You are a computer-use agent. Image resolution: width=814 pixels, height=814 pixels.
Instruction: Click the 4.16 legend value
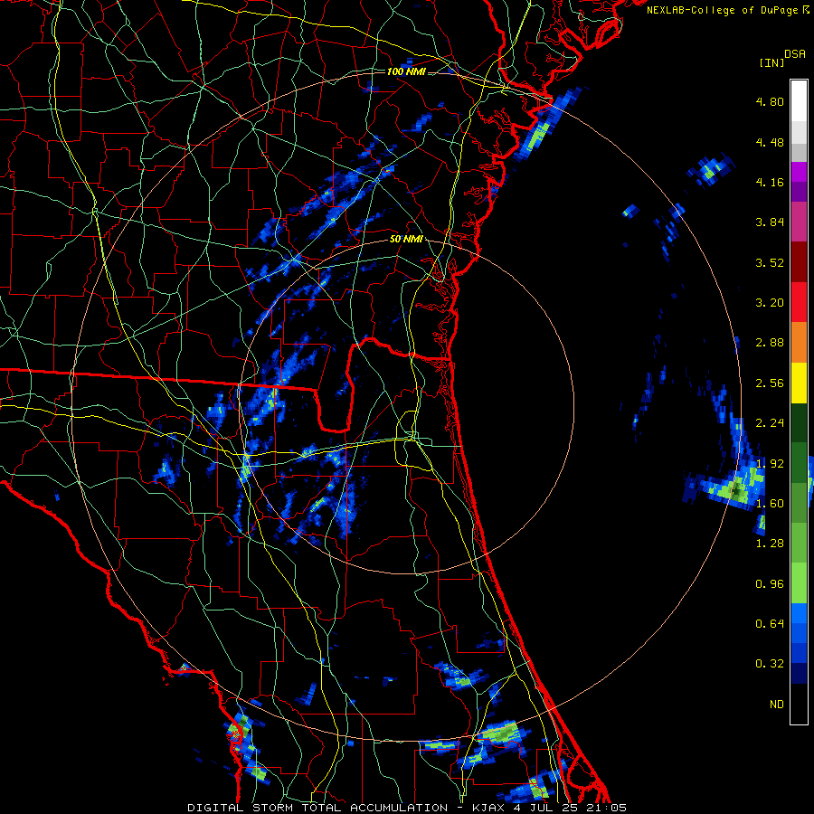coord(770,182)
